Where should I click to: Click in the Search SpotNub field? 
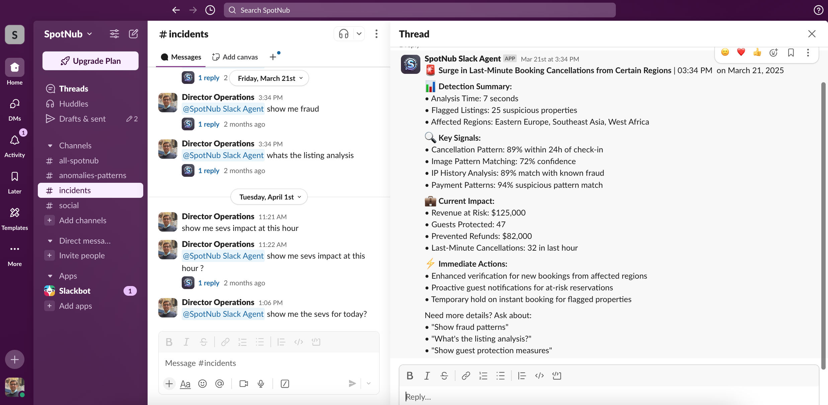(x=420, y=10)
